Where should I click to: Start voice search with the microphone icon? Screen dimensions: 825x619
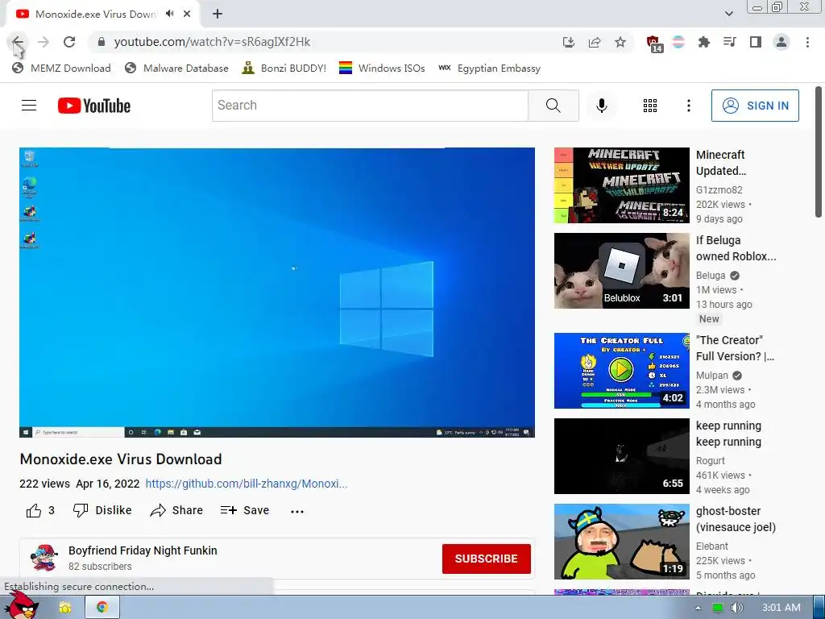click(601, 106)
